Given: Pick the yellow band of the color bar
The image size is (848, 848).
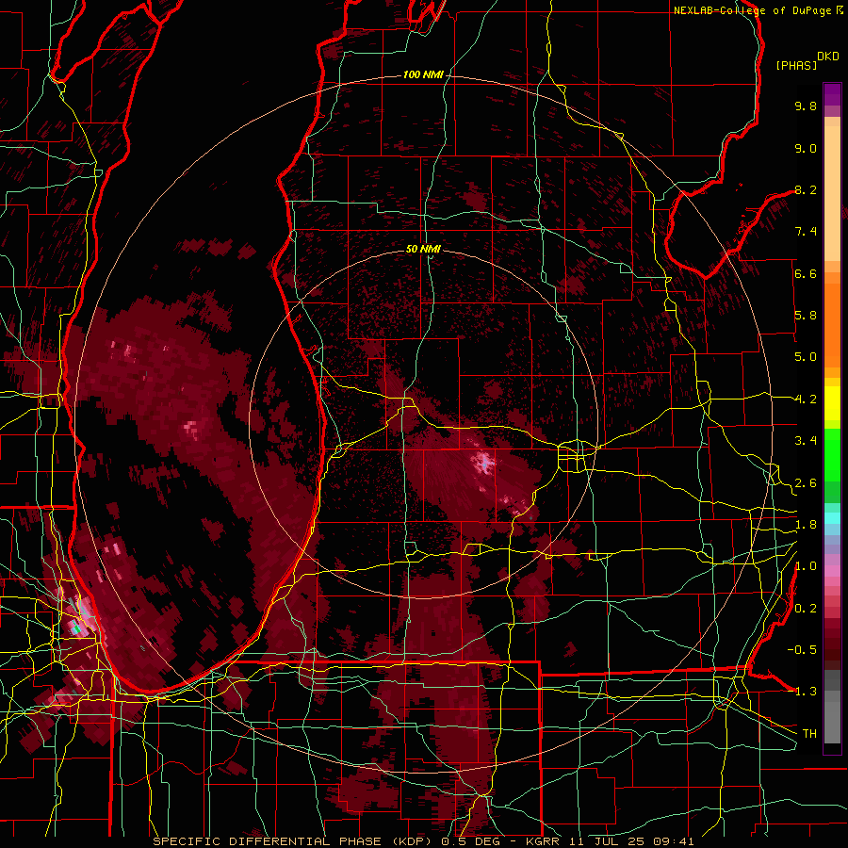Looking at the screenshot, I should point(832,403).
